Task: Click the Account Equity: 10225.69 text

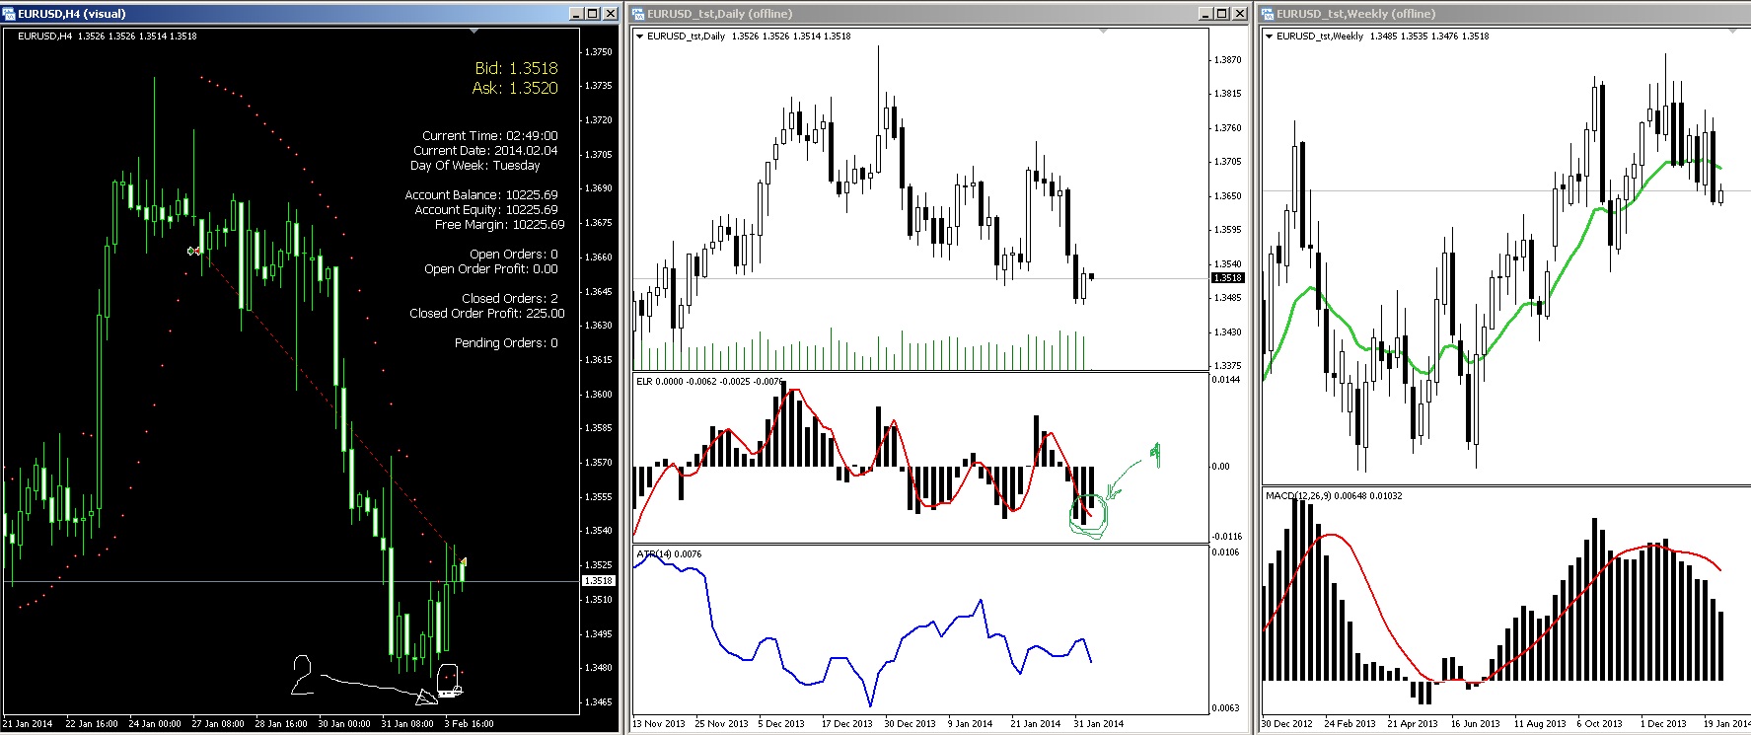Action: point(486,210)
